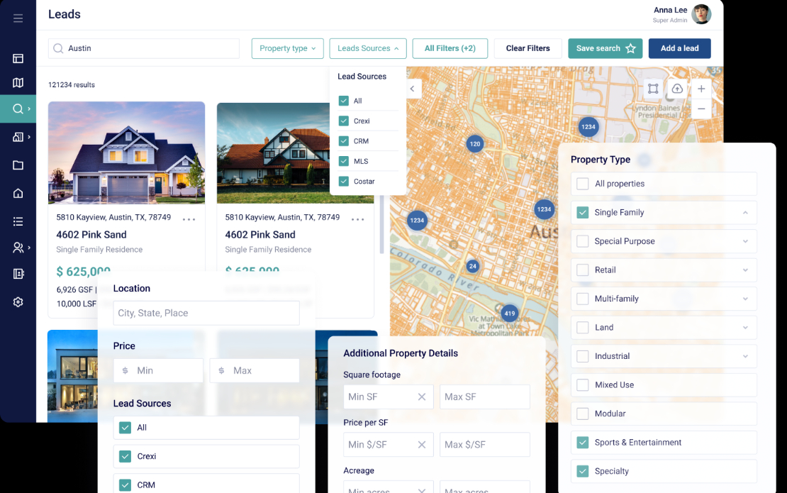This screenshot has width=787, height=493.
Task: Open the Property type dropdown
Action: [x=288, y=48]
